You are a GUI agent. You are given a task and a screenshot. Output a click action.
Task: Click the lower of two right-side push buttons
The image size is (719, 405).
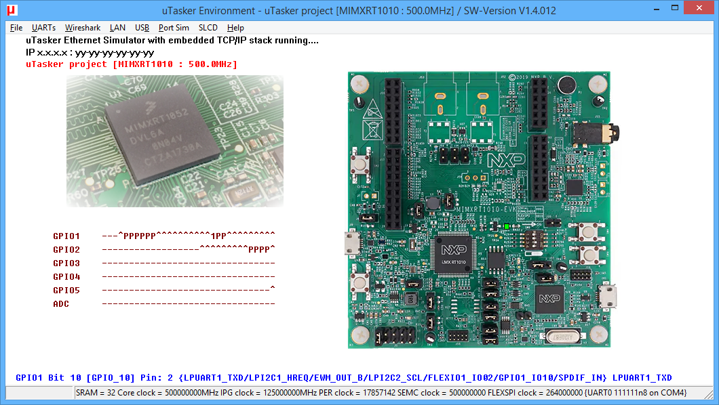587,255
